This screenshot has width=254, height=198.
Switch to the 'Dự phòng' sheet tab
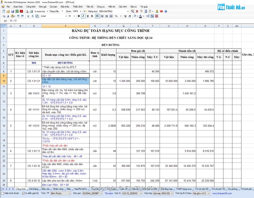coord(233,189)
